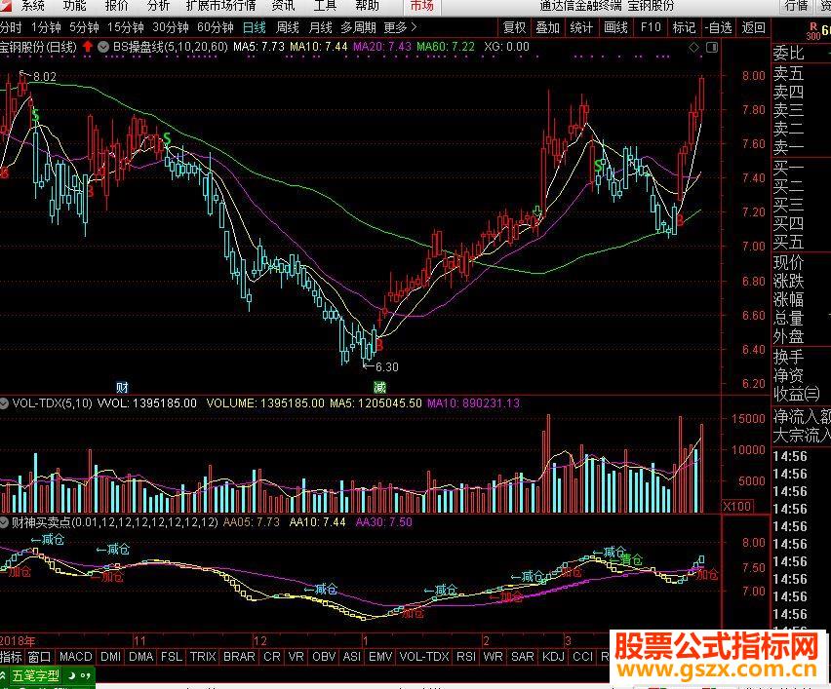Expand the 更多 > period options

pyautogui.click(x=400, y=27)
